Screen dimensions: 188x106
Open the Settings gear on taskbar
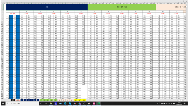point(84,104)
